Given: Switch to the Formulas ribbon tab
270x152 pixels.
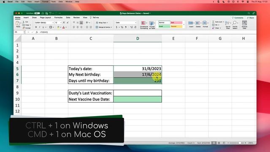Looking at the screenshot, I should (58, 18).
